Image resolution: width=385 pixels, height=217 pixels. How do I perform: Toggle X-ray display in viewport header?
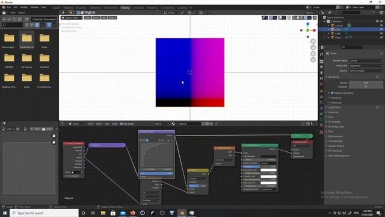(289, 17)
